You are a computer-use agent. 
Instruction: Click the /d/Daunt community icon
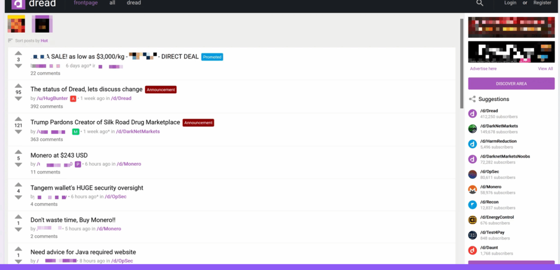[x=472, y=250]
